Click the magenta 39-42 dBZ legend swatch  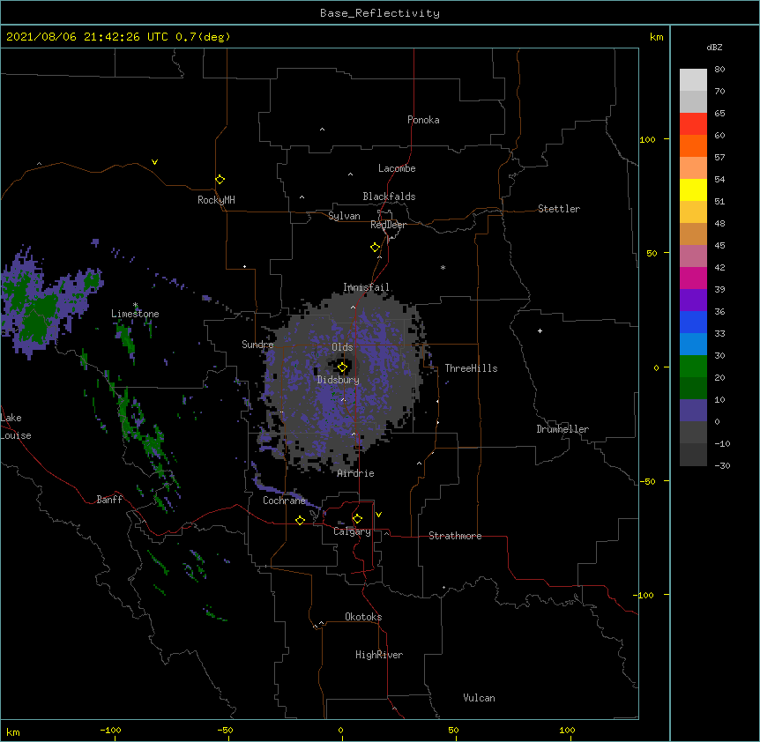693,278
